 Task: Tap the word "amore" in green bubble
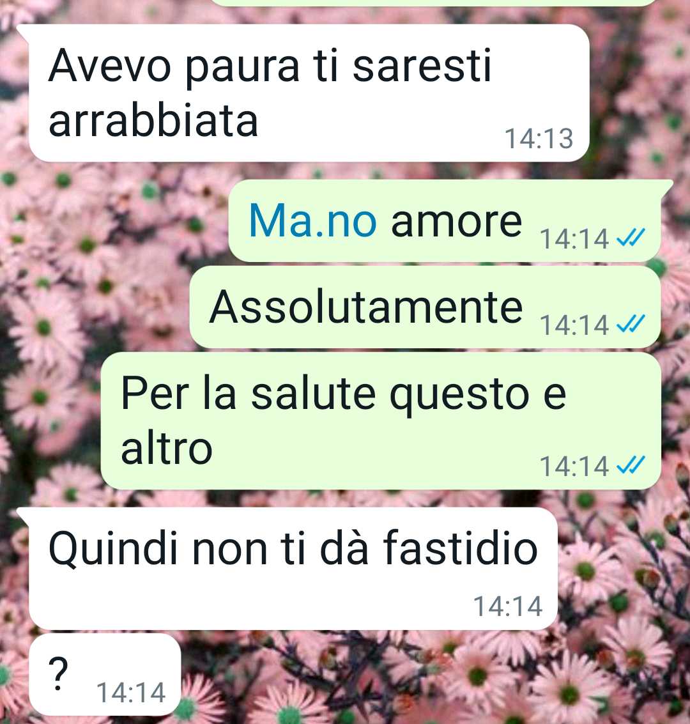pyautogui.click(x=456, y=222)
